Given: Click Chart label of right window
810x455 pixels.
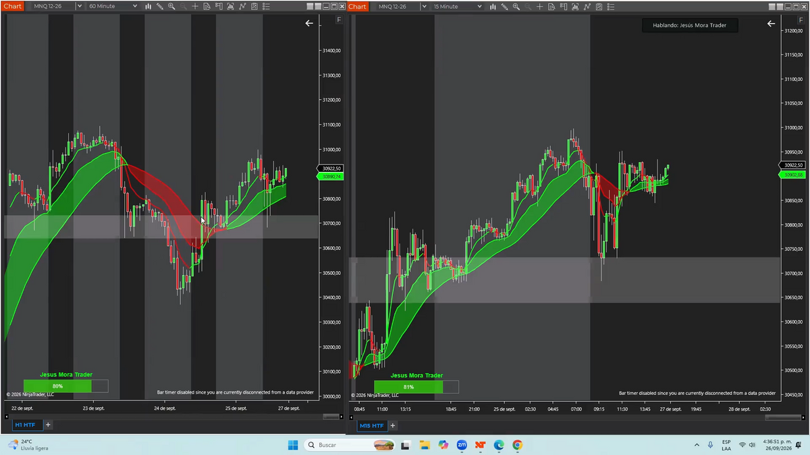Looking at the screenshot, I should point(357,6).
